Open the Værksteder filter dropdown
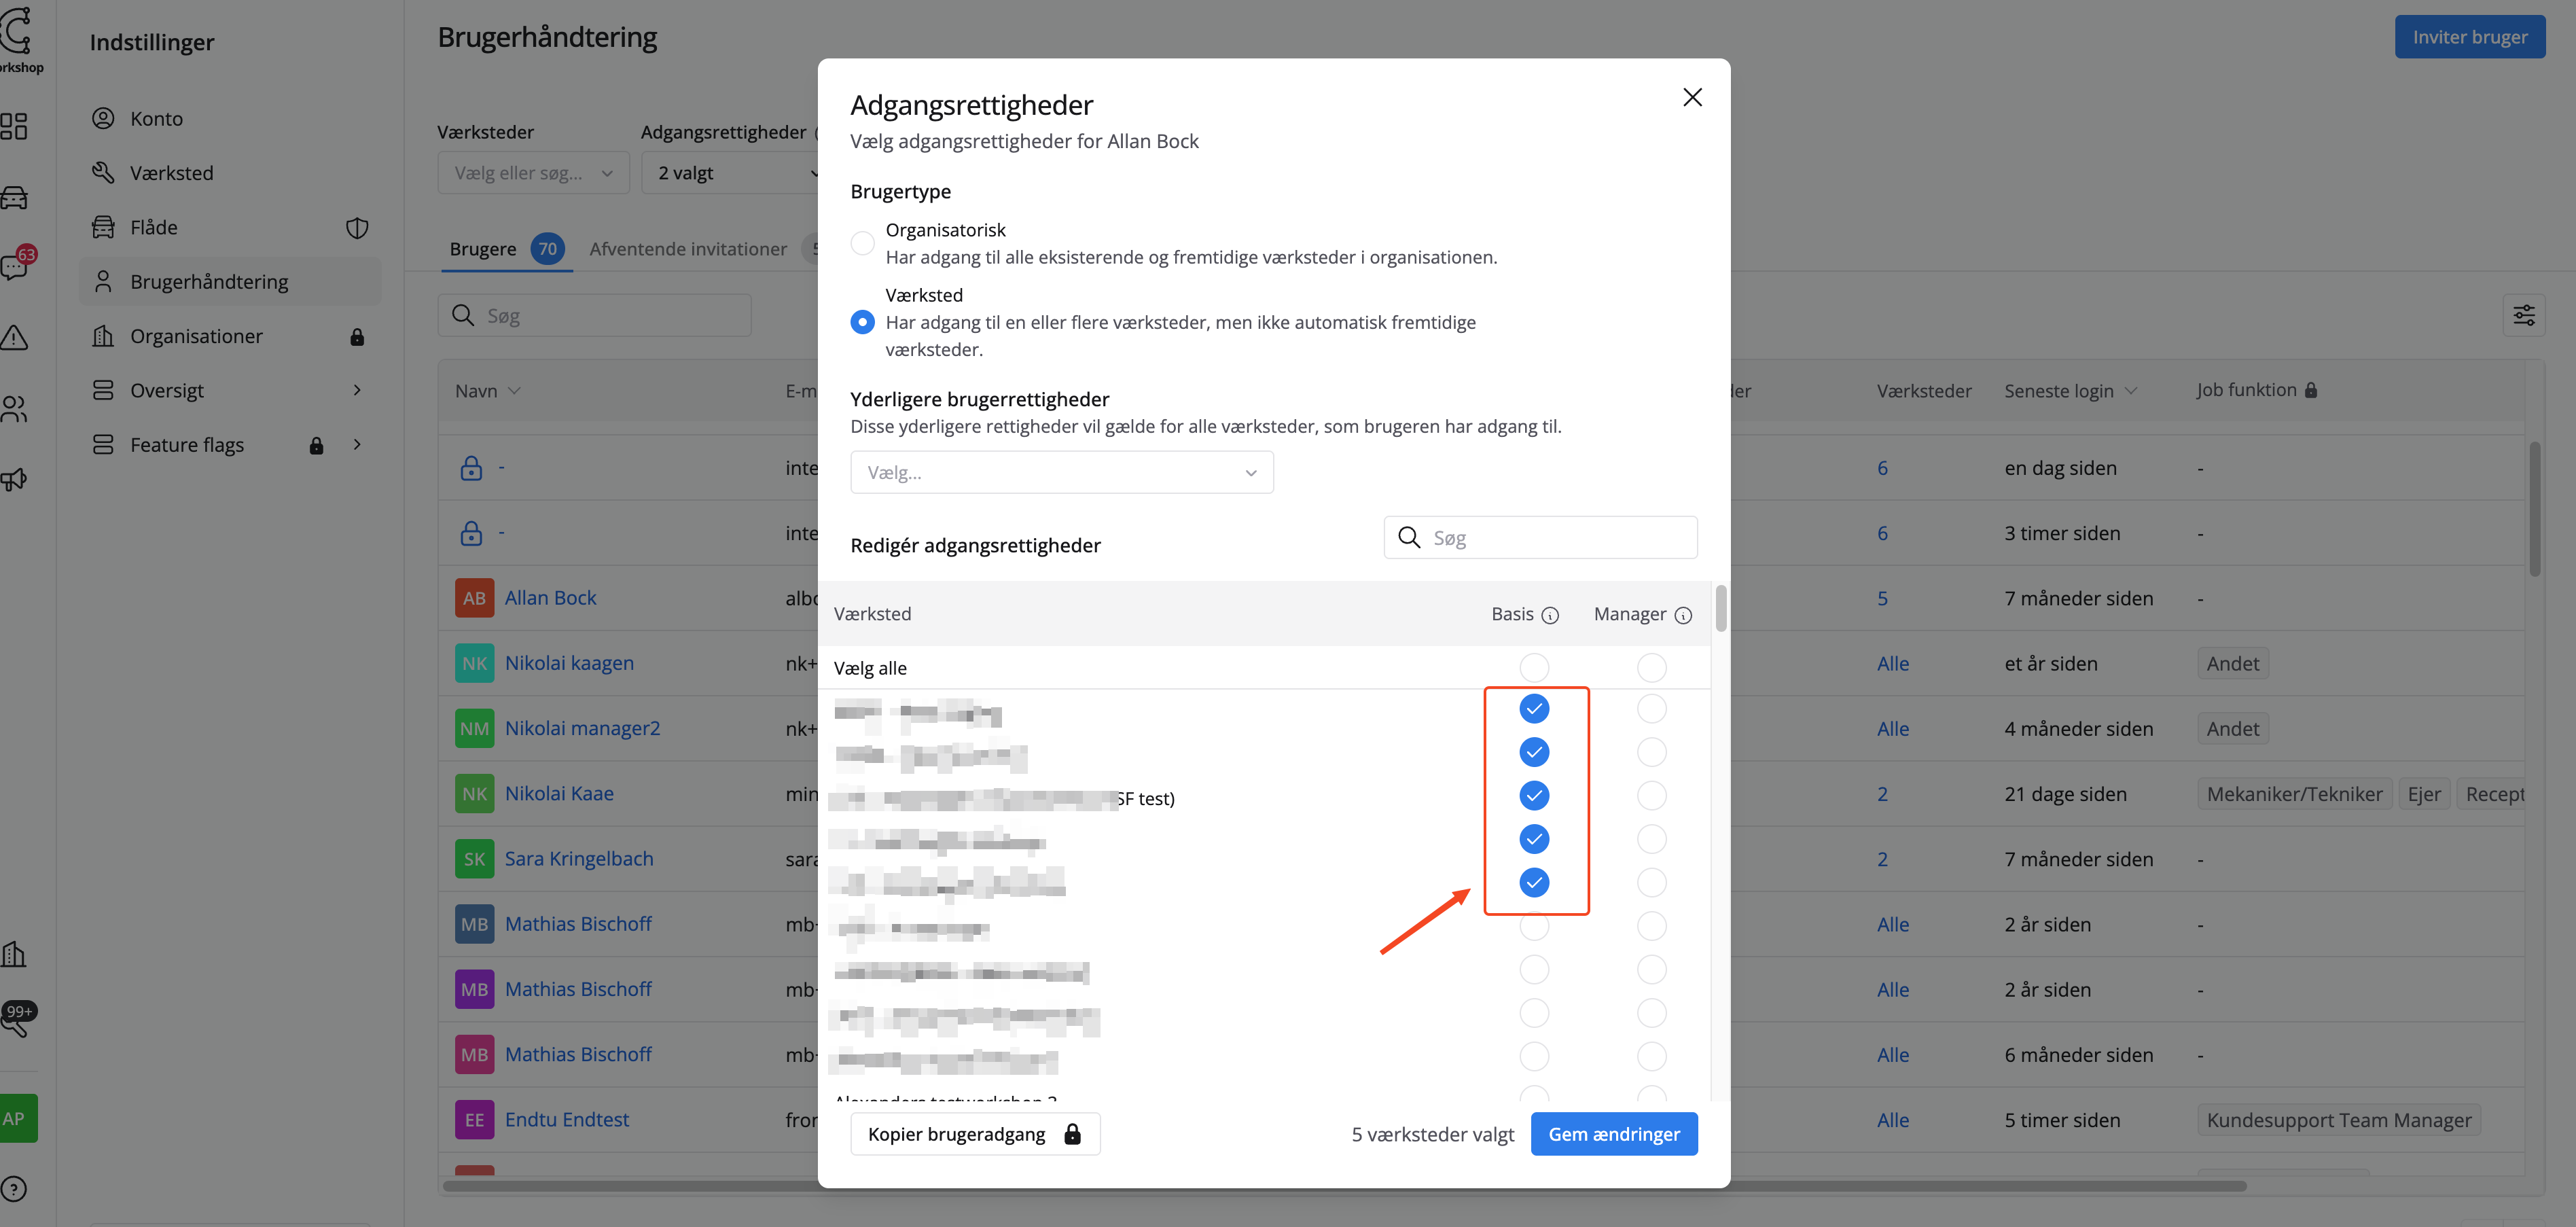 click(533, 173)
